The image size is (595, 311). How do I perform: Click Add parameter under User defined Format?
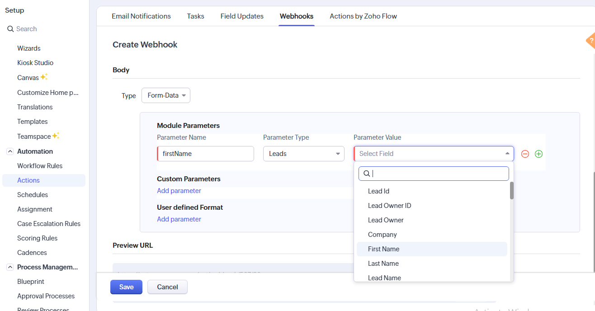pyautogui.click(x=179, y=219)
